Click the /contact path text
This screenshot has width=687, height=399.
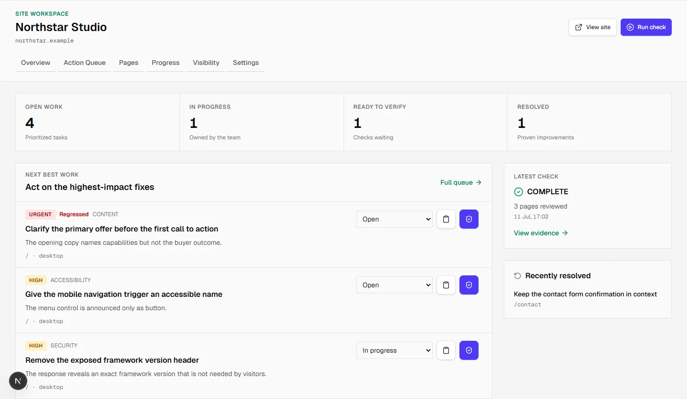[x=528, y=304]
